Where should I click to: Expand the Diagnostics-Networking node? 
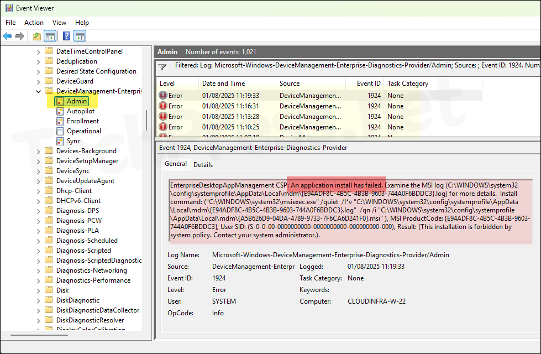tap(38, 271)
